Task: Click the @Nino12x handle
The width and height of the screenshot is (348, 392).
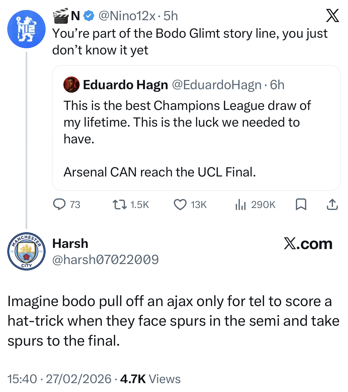Action: [x=127, y=16]
